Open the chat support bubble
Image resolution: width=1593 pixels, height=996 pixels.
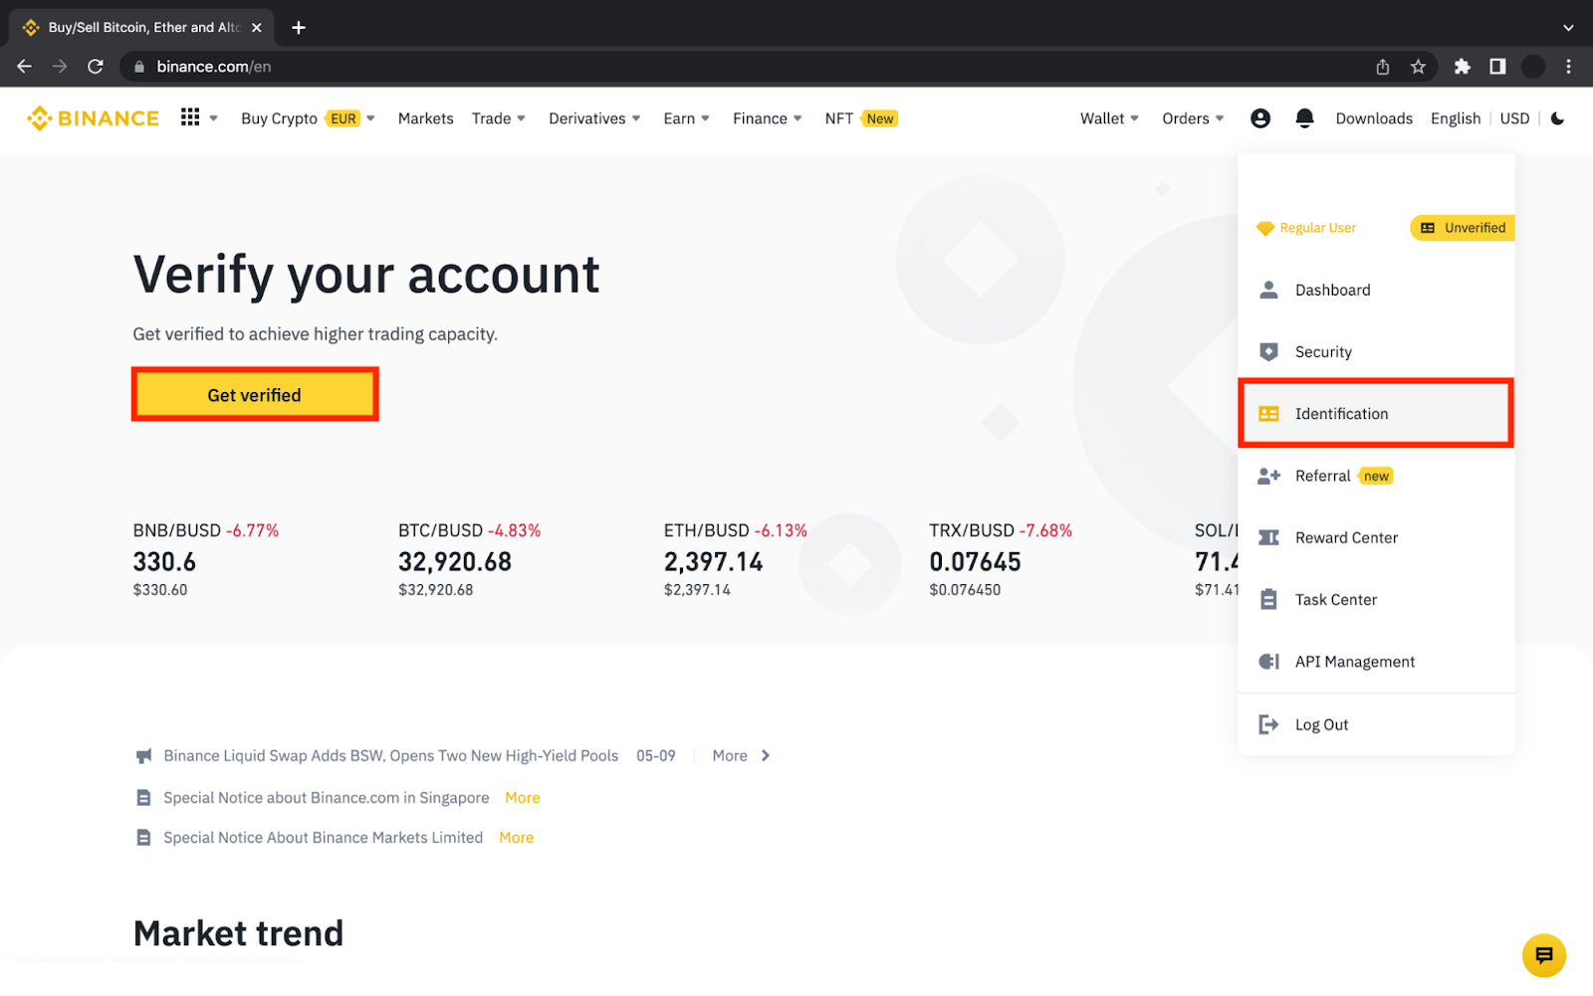coord(1543,956)
